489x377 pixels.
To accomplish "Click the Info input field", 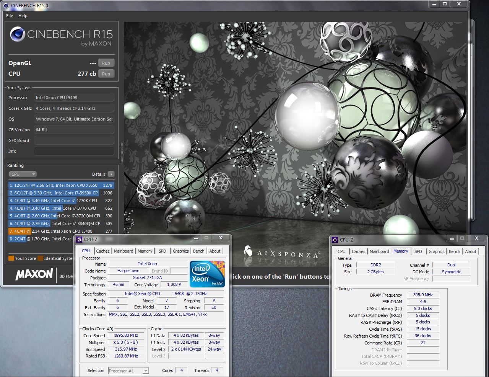I will click(74, 151).
